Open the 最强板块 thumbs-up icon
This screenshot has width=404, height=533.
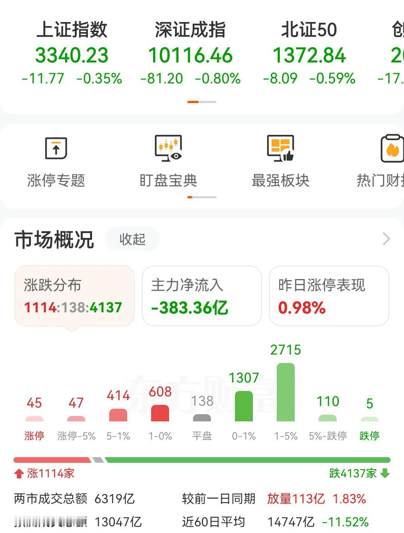[x=281, y=148]
